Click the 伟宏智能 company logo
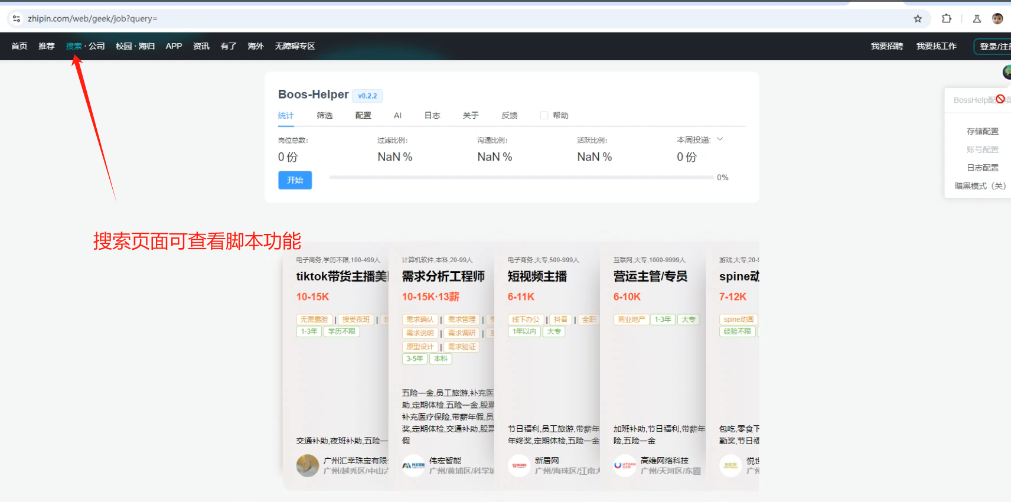Viewport: 1011px width, 502px height. pos(413,465)
